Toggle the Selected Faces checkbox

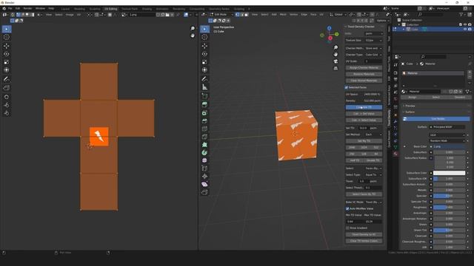347,87
